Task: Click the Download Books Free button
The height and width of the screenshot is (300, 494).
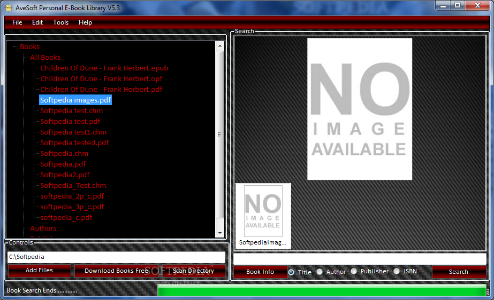Action: click(x=117, y=271)
